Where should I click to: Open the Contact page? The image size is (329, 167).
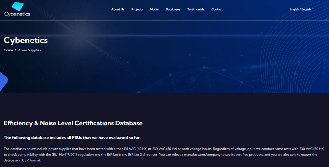217,9
